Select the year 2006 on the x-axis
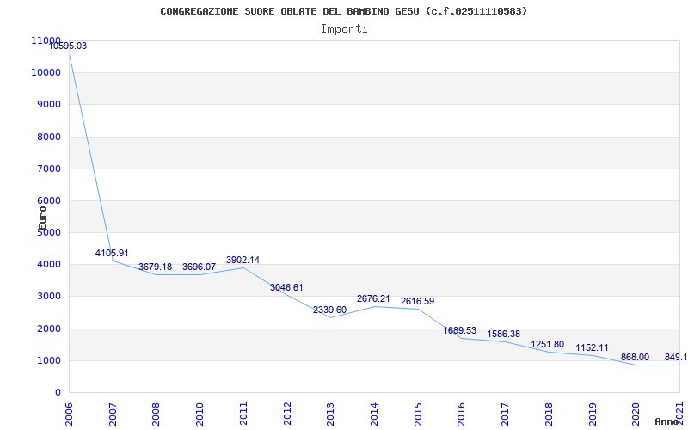Screen dimensions: 688x430 [69, 410]
